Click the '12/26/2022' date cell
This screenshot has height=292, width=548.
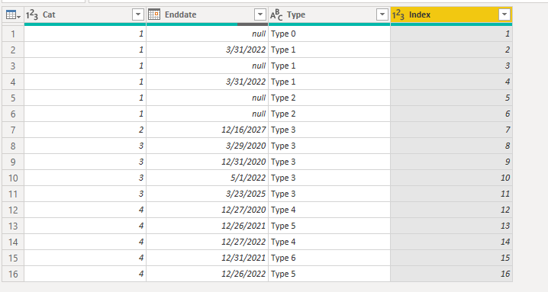(x=208, y=274)
